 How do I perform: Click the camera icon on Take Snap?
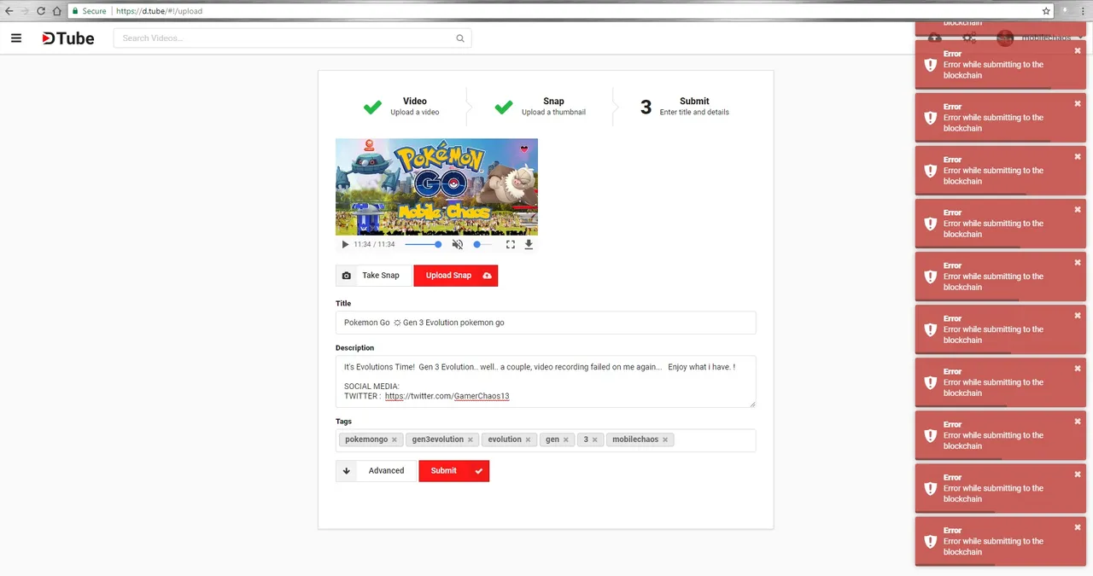pyautogui.click(x=346, y=276)
